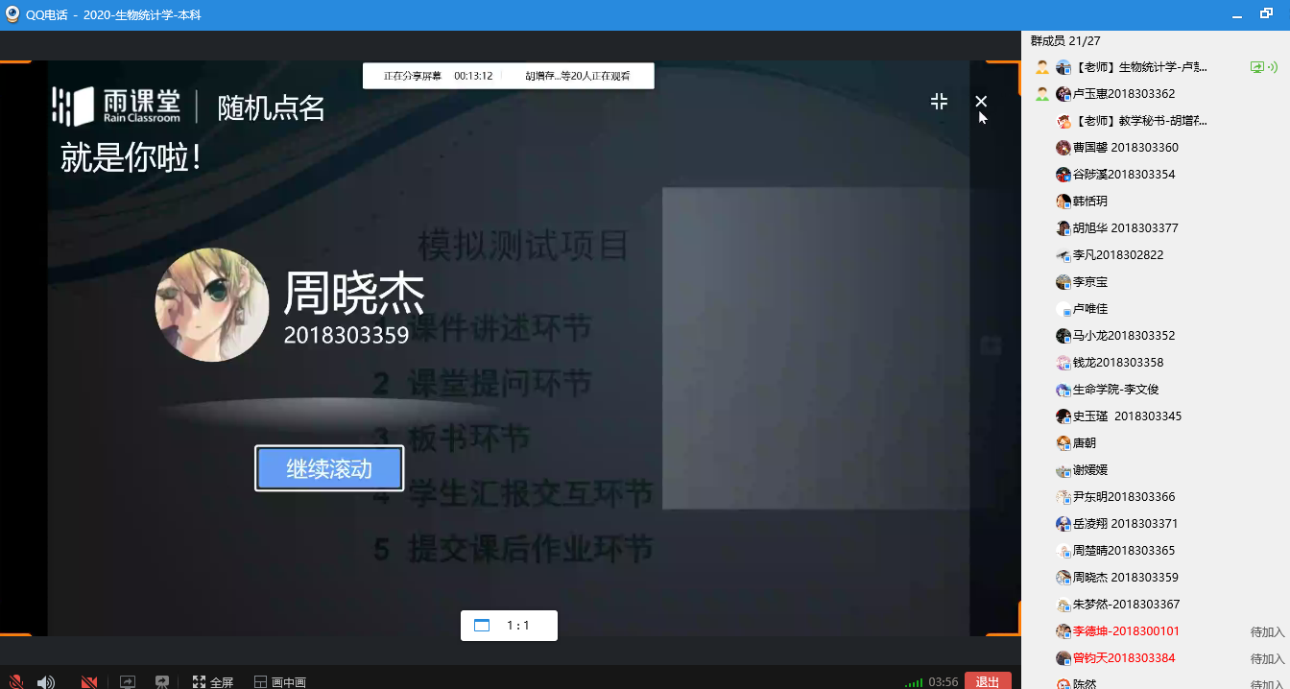Click 继续滚动 to continue rolling

click(329, 468)
